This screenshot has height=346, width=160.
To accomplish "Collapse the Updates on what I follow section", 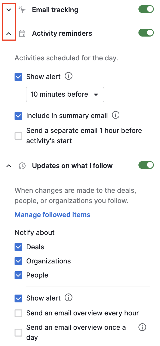I will point(9,165).
